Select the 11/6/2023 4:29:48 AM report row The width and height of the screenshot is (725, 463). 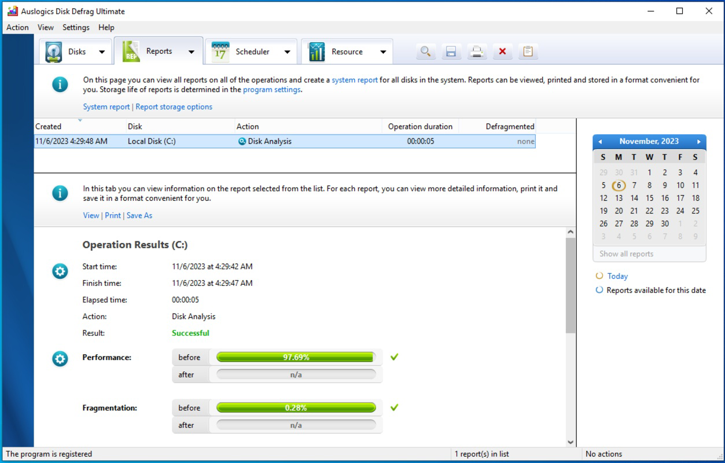coord(285,141)
